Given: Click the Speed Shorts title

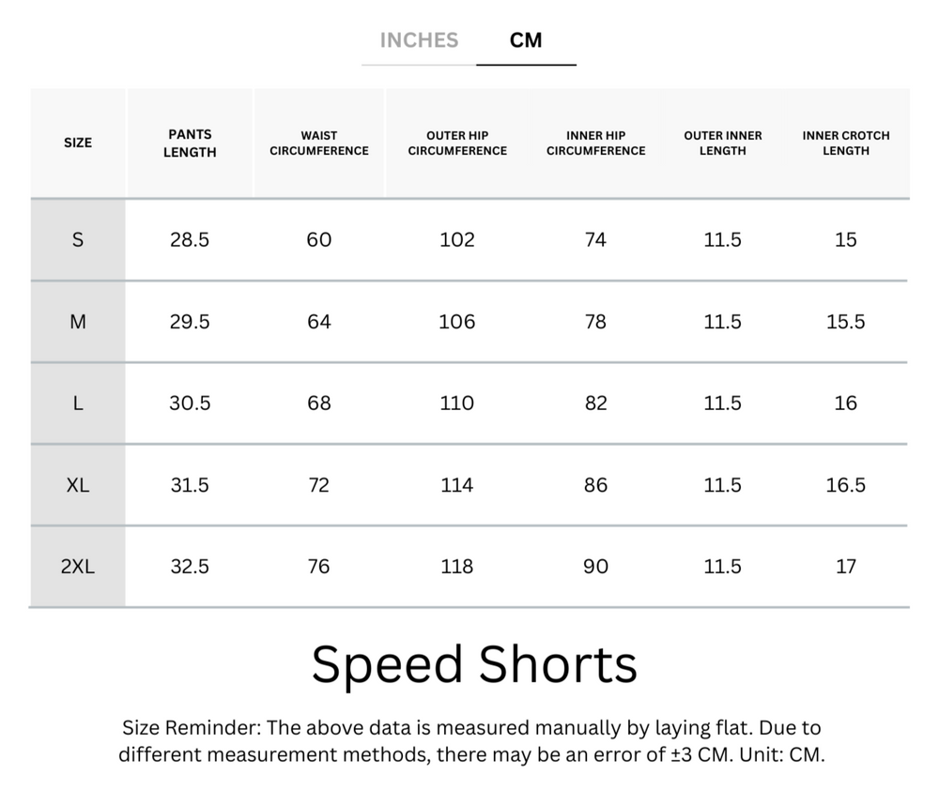Looking at the screenshot, I should click(474, 664).
